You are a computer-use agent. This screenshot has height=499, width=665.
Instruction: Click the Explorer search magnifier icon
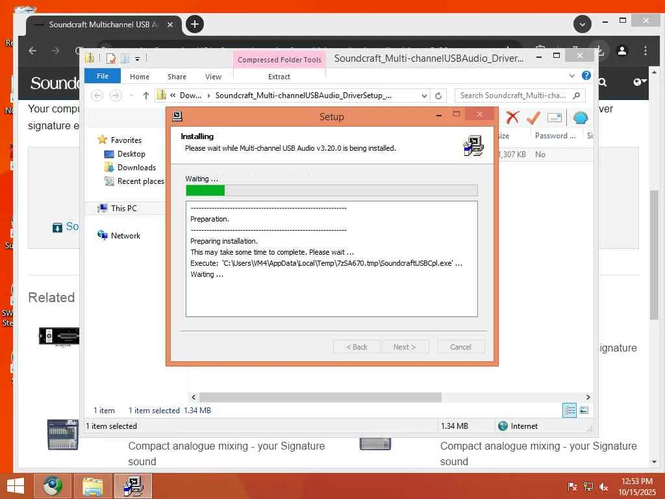[577, 96]
